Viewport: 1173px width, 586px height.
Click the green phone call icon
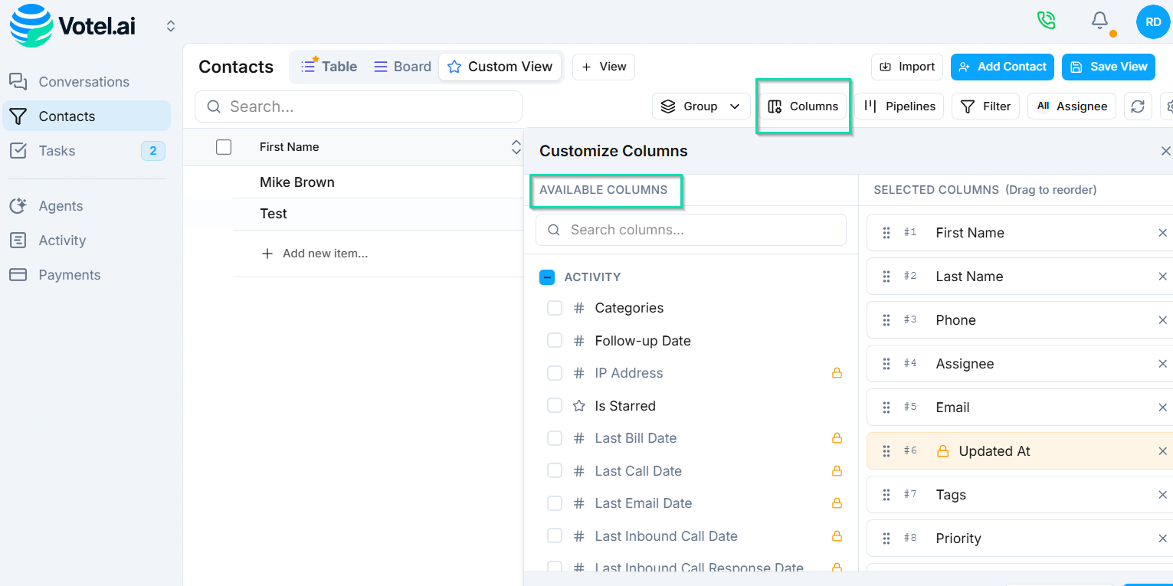pyautogui.click(x=1046, y=20)
